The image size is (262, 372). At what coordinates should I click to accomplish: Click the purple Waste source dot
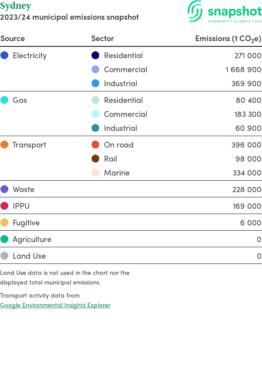coord(4,190)
